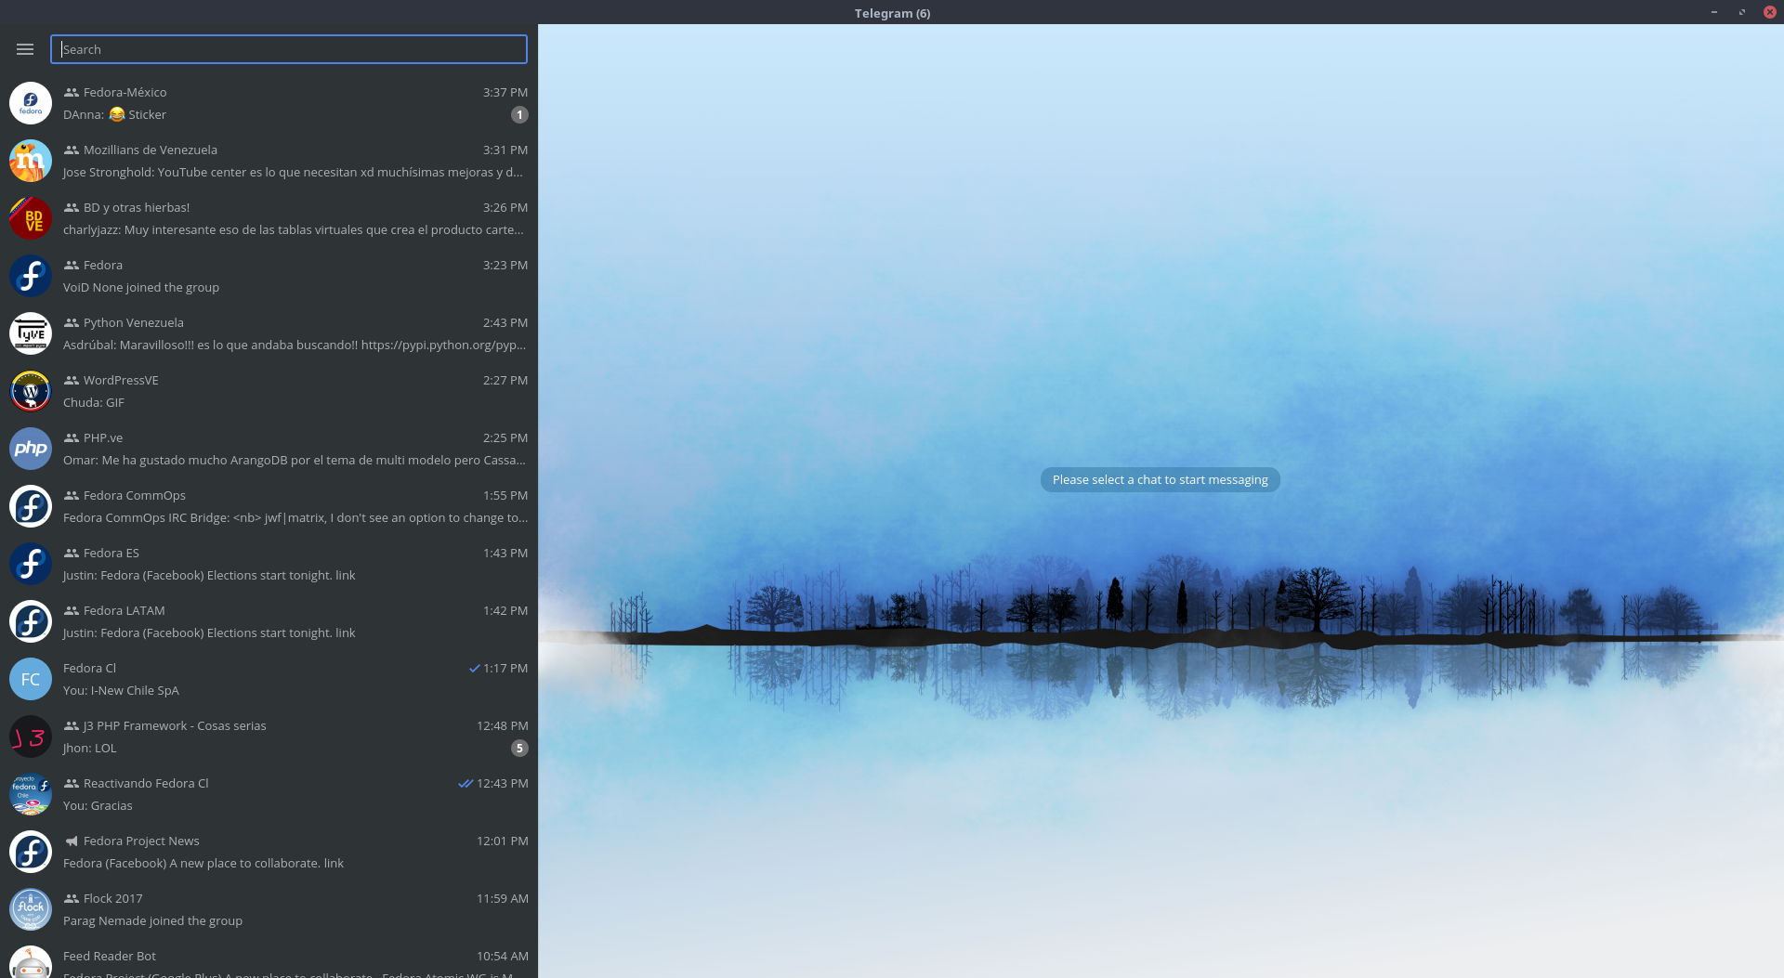Open Python Venezuela PyVE avatar
Image resolution: width=1784 pixels, height=978 pixels.
31,333
